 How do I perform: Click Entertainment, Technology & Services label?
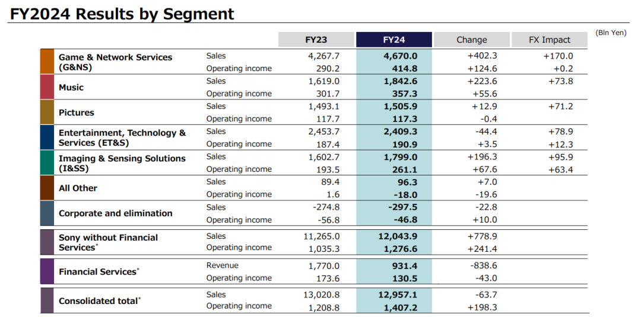coord(122,138)
